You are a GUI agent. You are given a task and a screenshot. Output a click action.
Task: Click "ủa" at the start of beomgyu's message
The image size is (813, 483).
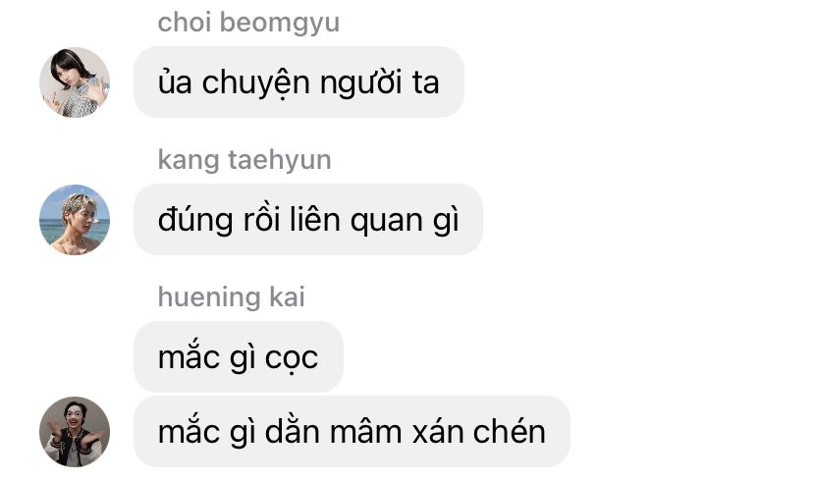[175, 81]
